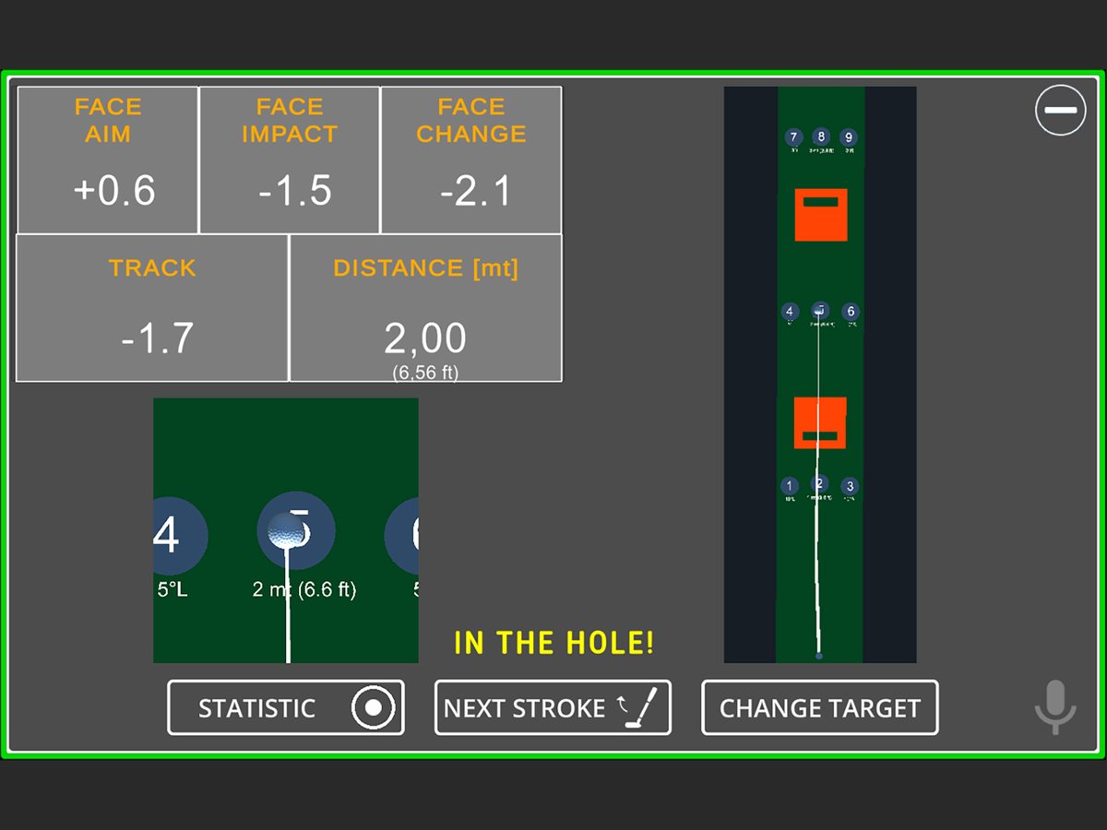Click the lower orange obstacle box

820,423
